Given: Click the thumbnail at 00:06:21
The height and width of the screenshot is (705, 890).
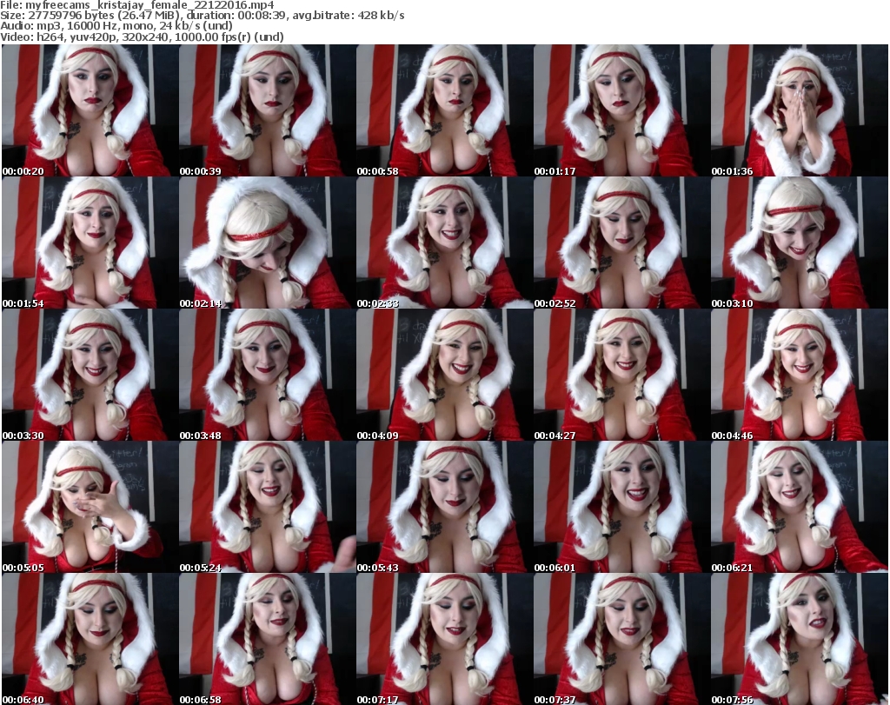Looking at the screenshot, I should click(799, 507).
